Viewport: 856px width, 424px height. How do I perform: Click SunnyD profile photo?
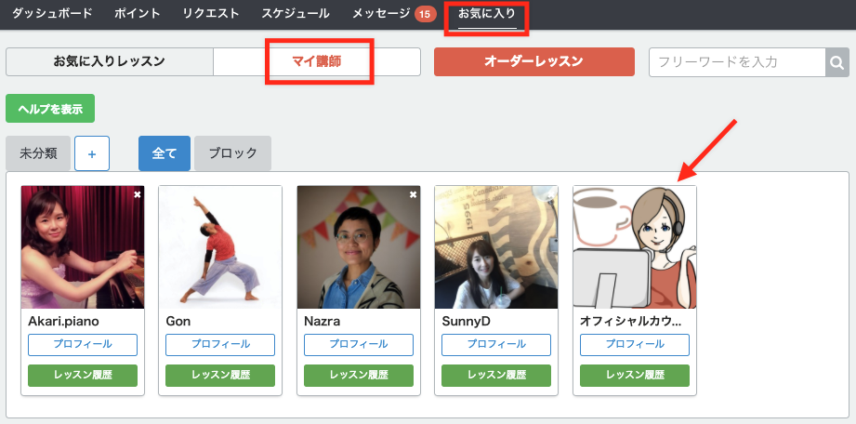[496, 247]
